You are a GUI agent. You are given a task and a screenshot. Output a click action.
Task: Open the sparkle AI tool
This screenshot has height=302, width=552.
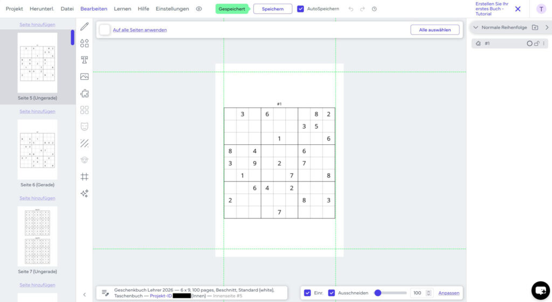[85, 193]
